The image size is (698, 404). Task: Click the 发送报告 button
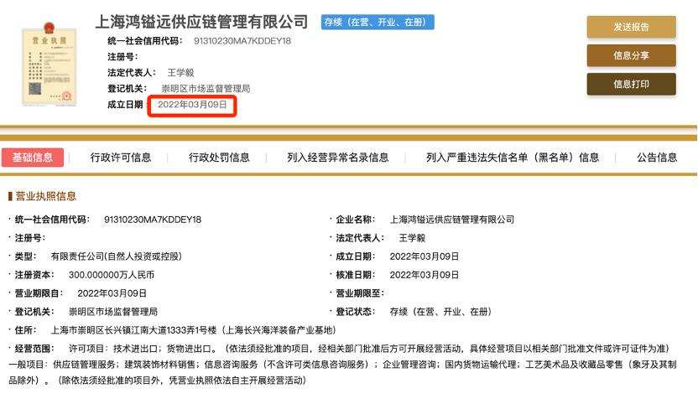[631, 27]
